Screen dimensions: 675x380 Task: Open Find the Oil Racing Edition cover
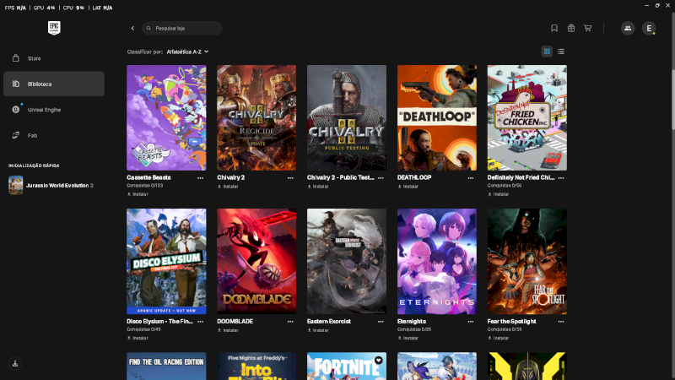click(166, 366)
